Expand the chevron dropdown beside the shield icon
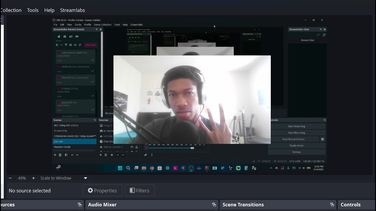 tap(61, 45)
